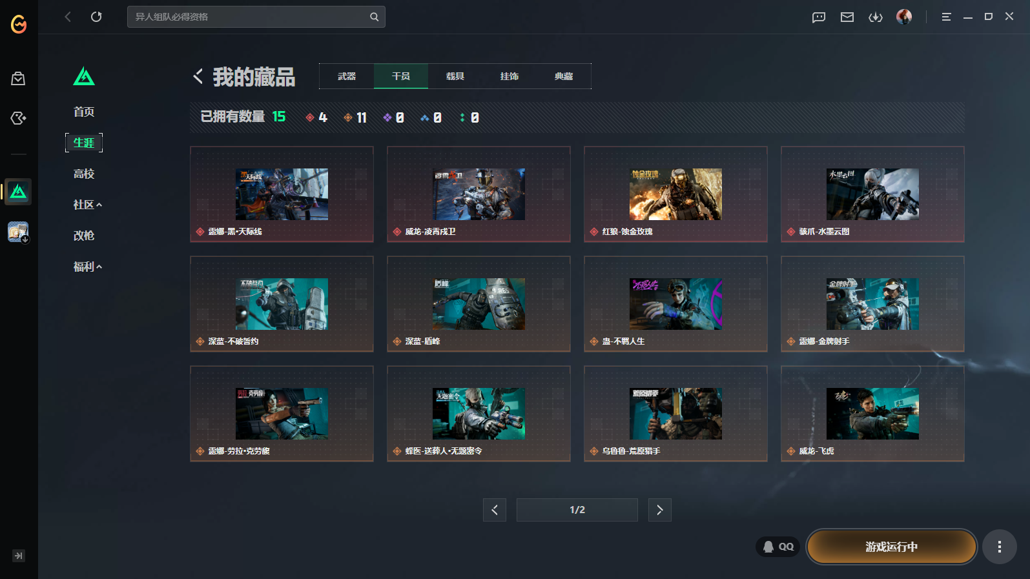Go to the next collection page
This screenshot has width=1030, height=579.
pos(660,510)
